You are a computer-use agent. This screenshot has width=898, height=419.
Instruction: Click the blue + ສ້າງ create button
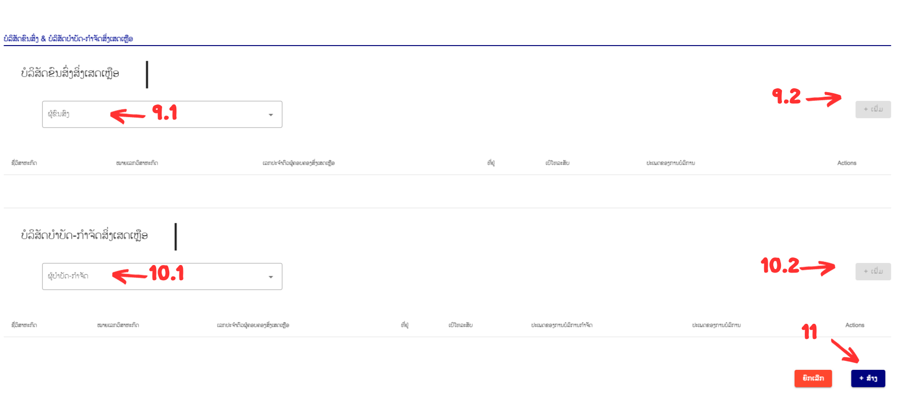coord(868,378)
